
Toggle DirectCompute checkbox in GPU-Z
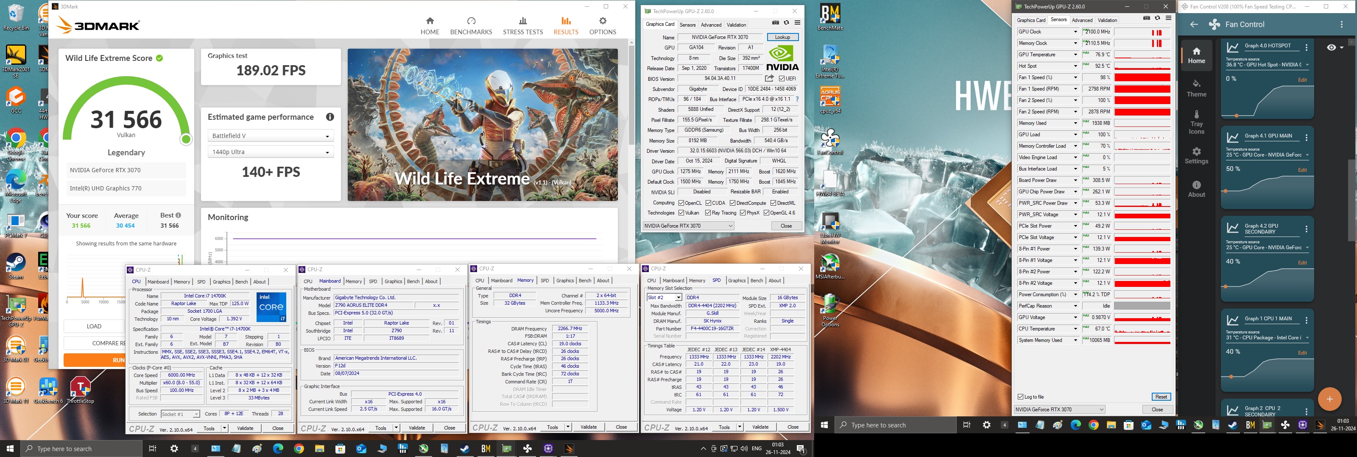coord(732,203)
